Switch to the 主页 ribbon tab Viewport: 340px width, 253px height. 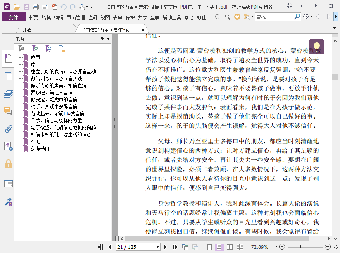[33, 17]
